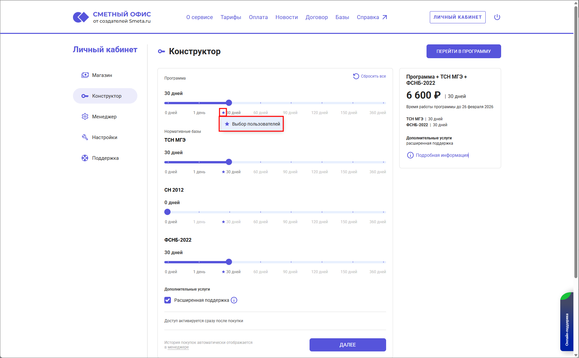Go to the Базы page

pyautogui.click(x=342, y=17)
